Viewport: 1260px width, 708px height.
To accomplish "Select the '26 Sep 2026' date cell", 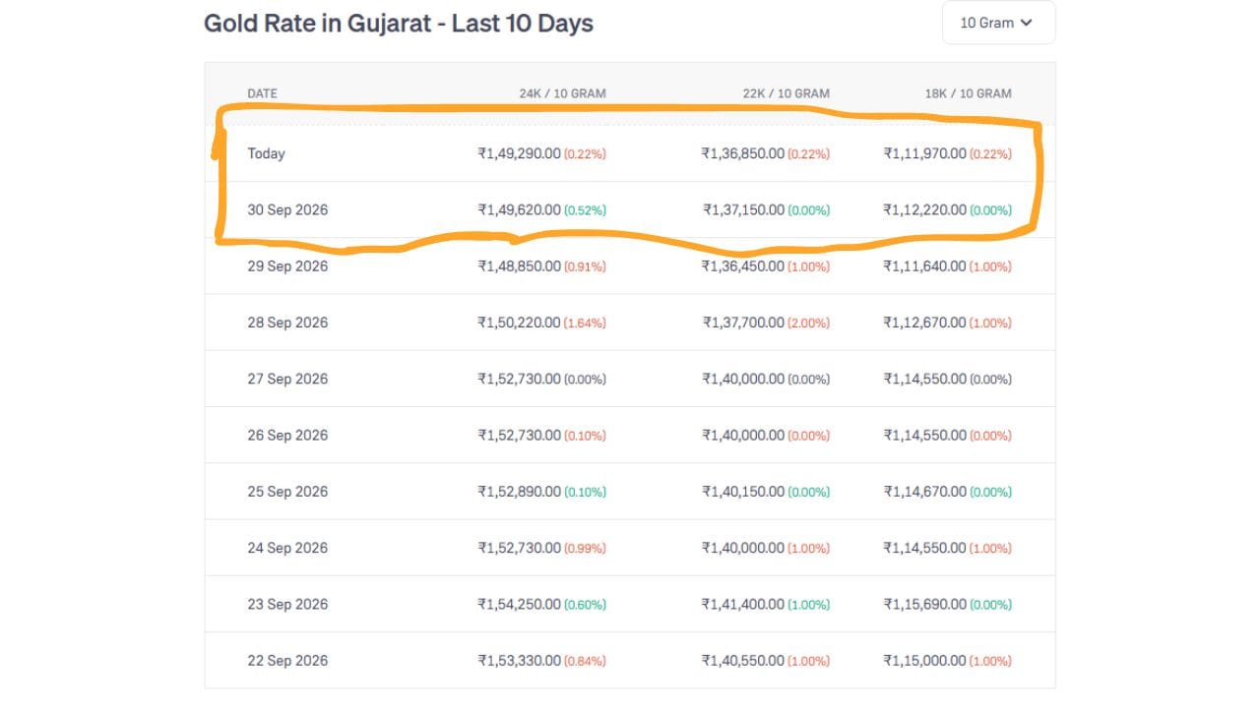I will point(287,435).
